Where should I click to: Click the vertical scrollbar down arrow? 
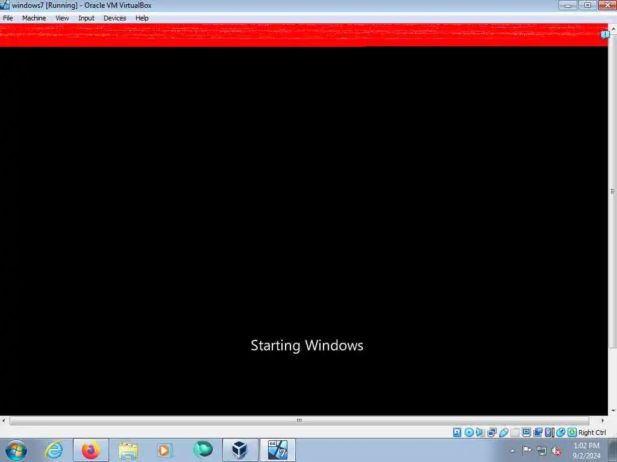coord(613,411)
